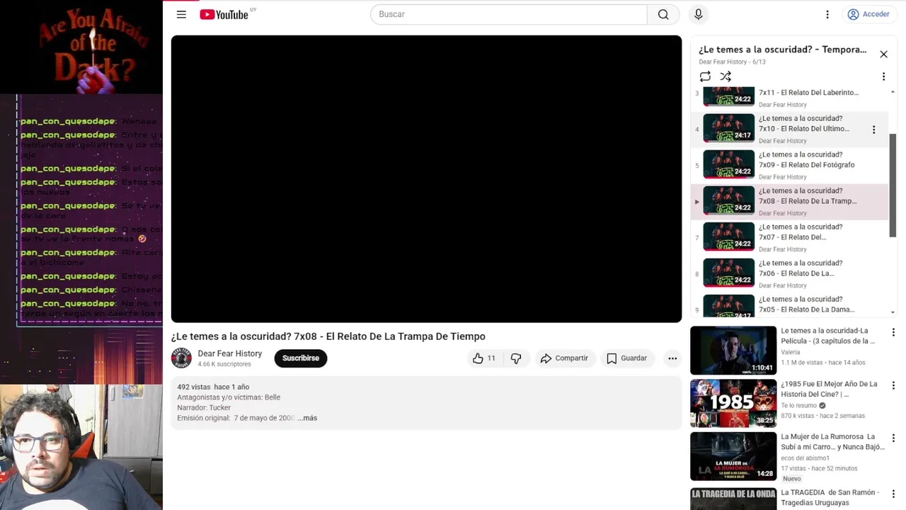Open playlist title ¿Le temes a la oscuridad? - Tempora...
The image size is (906, 510).
tap(782, 50)
